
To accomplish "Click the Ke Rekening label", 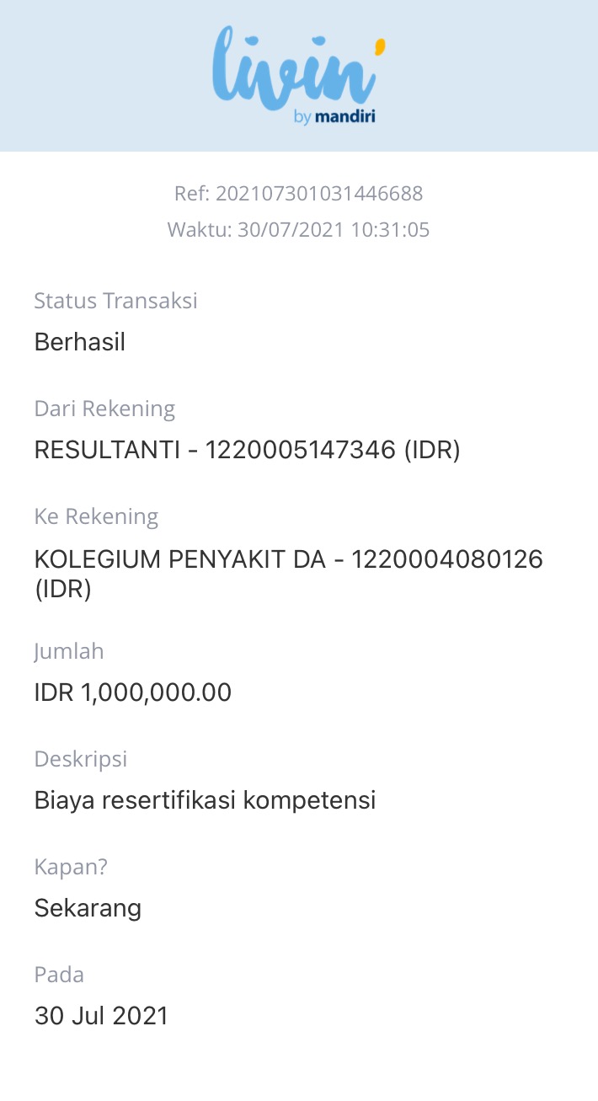I will (96, 516).
